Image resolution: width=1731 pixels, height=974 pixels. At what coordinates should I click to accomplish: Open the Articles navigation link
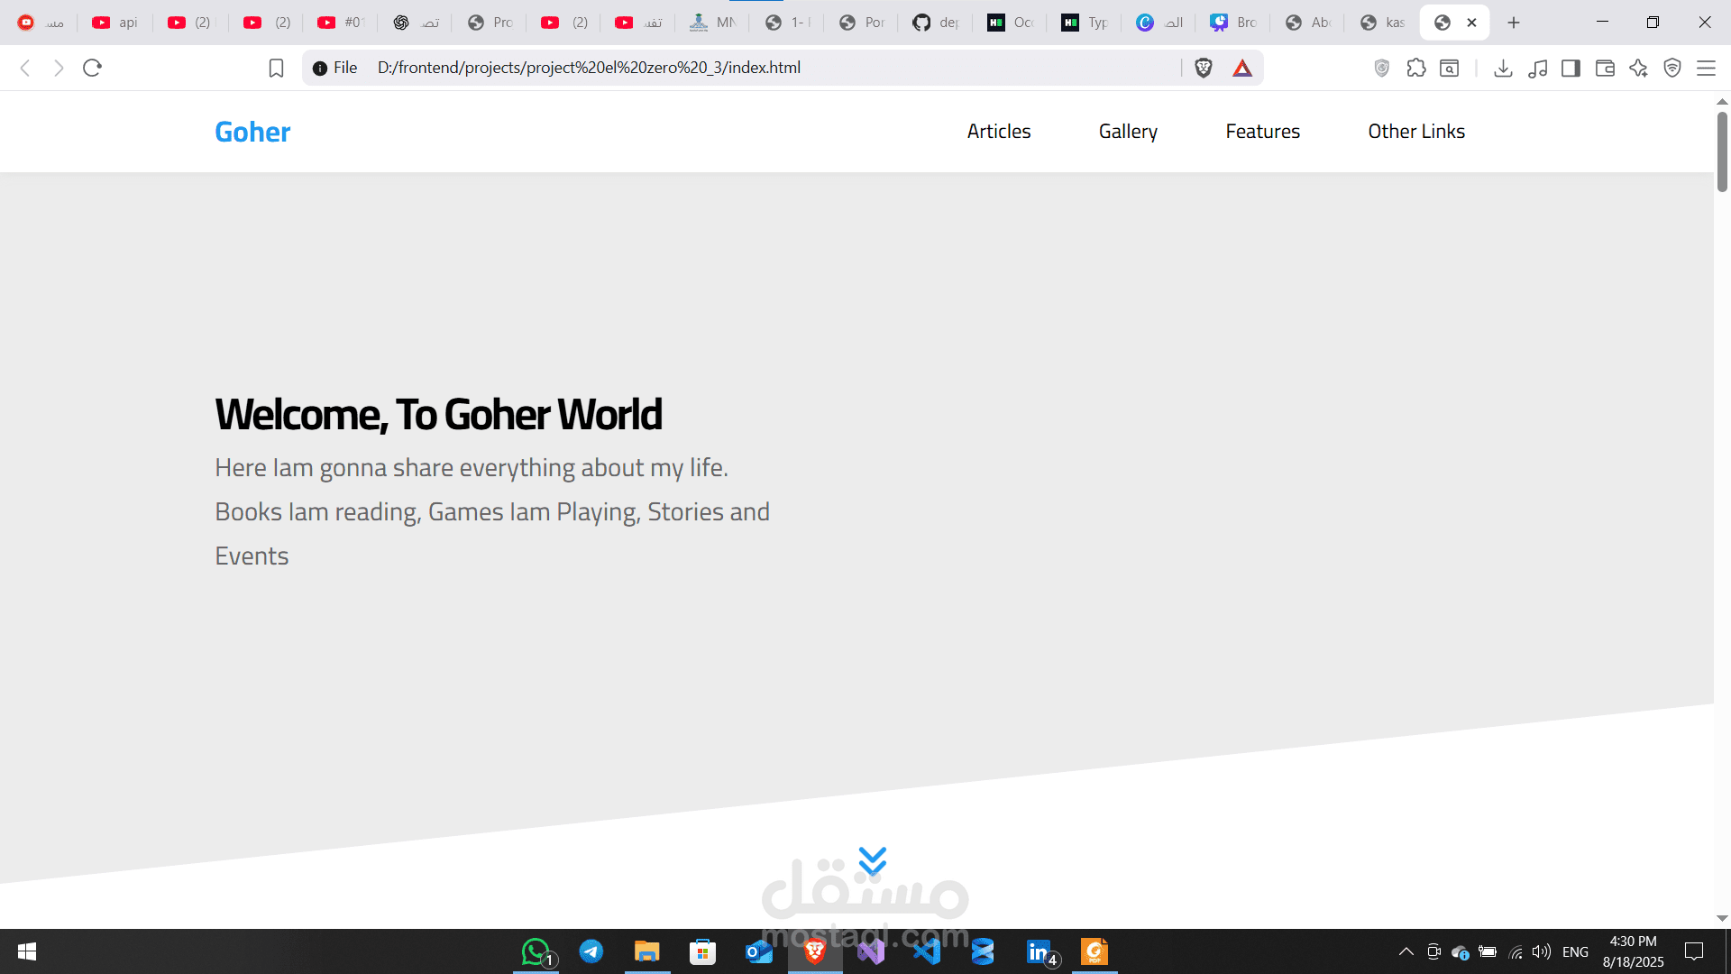coord(999,132)
